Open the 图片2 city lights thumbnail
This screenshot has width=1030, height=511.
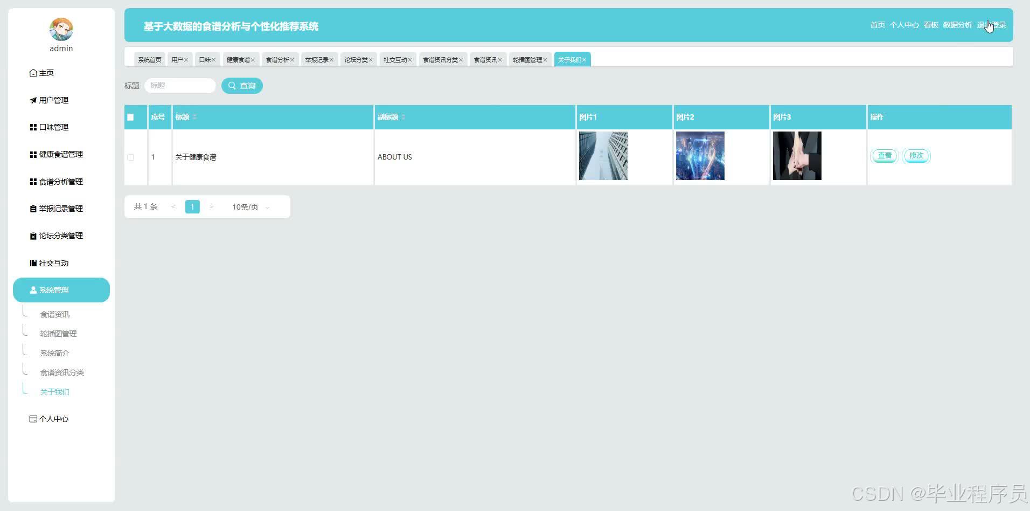(700, 156)
